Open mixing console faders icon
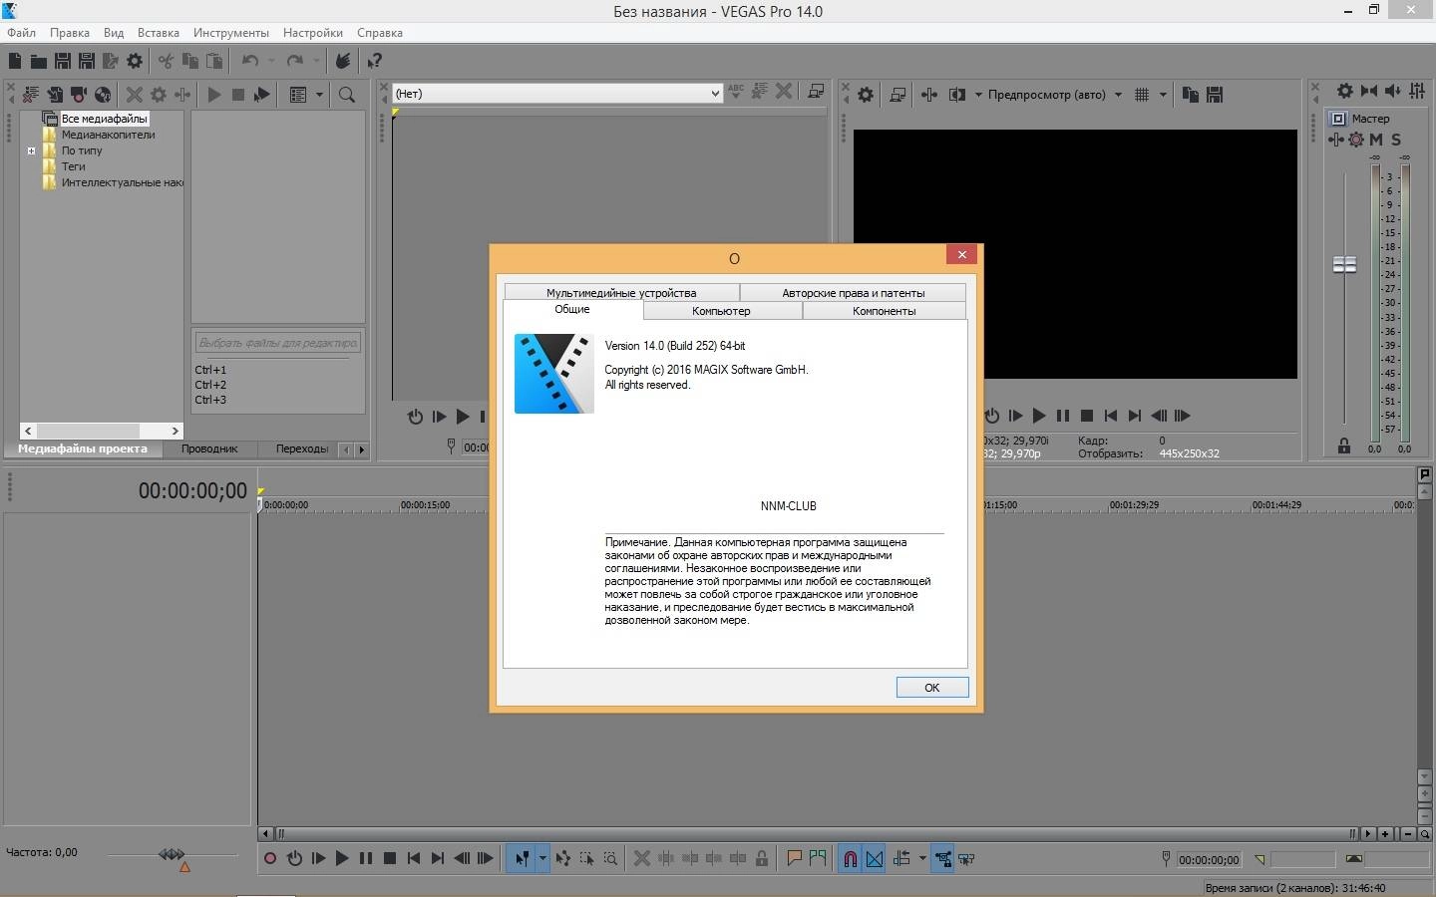The height and width of the screenshot is (897, 1436). [x=1417, y=92]
